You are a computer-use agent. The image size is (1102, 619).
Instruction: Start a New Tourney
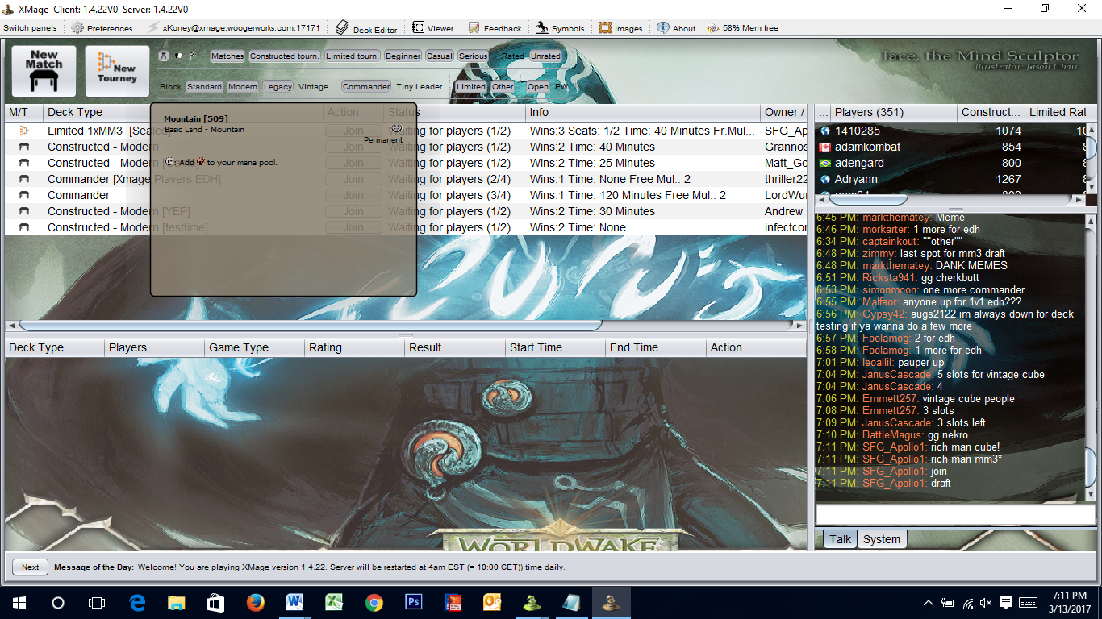pyautogui.click(x=117, y=71)
